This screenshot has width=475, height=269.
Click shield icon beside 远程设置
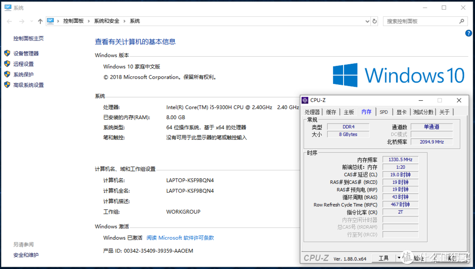tap(7, 64)
